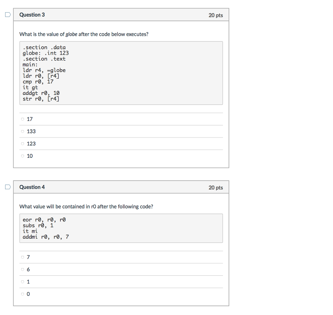Image resolution: width=333 pixels, height=315 pixels.
Task: Select answer 0 for Question 4
Action: pyautogui.click(x=22, y=294)
